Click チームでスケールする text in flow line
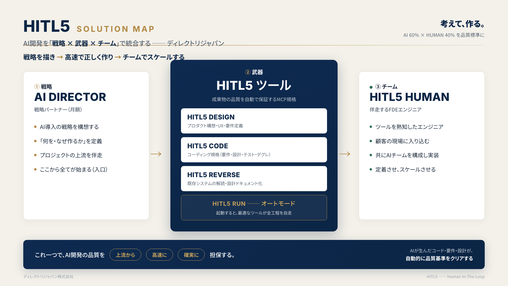The image size is (508, 286). [x=154, y=57]
